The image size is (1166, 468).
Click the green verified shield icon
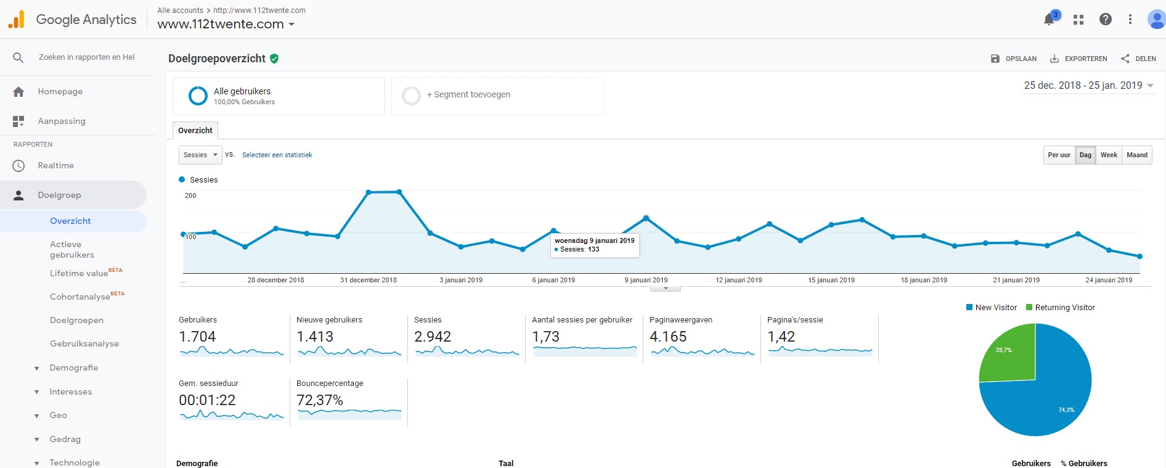[x=274, y=59]
